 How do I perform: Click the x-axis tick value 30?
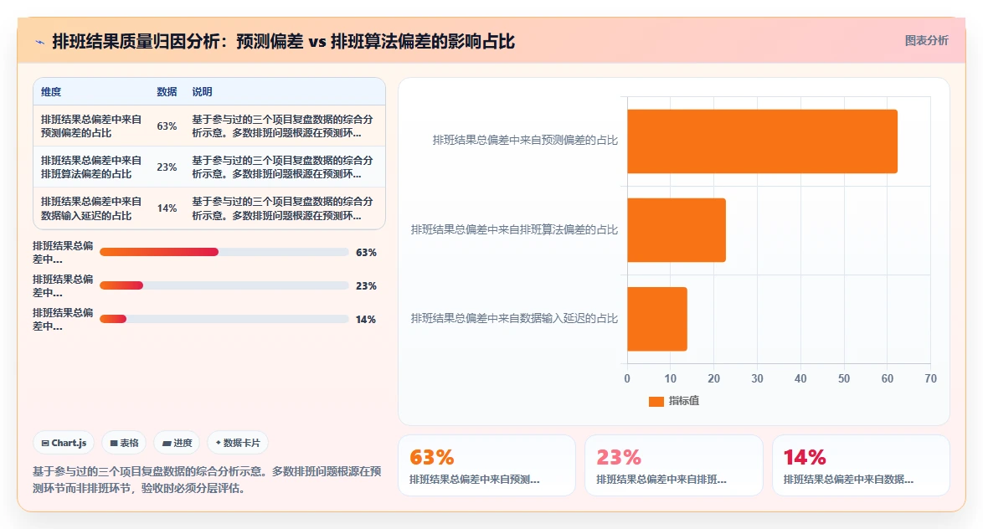point(757,378)
